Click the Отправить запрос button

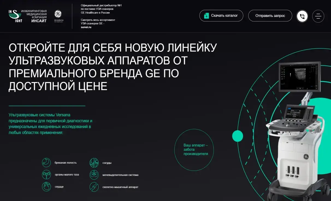[270, 16]
